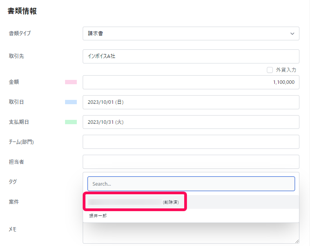This screenshot has width=310, height=246.
Task: Click the 支払期日 field with 2023/10/31
Action: (191, 122)
